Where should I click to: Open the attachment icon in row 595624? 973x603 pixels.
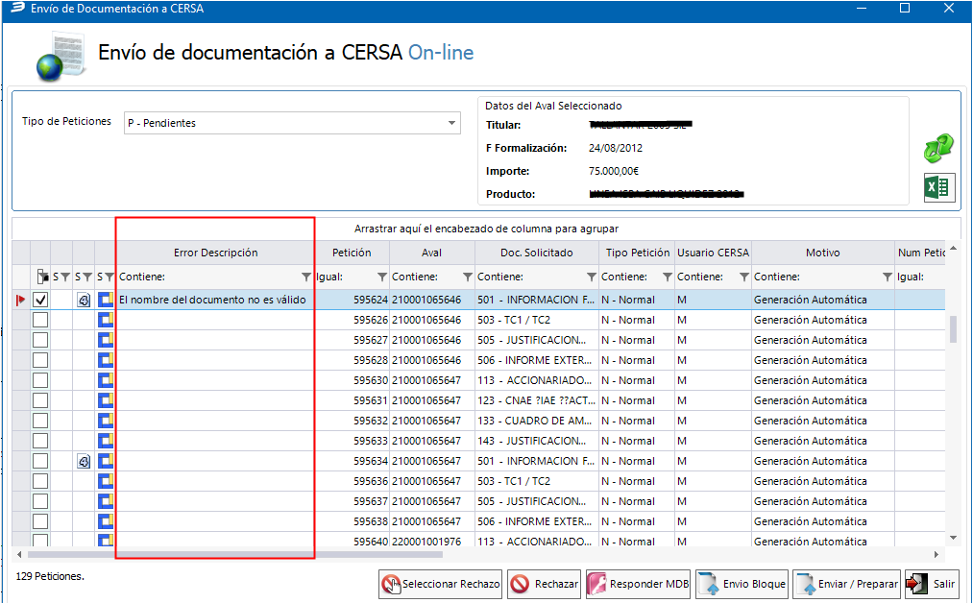pyautogui.click(x=84, y=301)
